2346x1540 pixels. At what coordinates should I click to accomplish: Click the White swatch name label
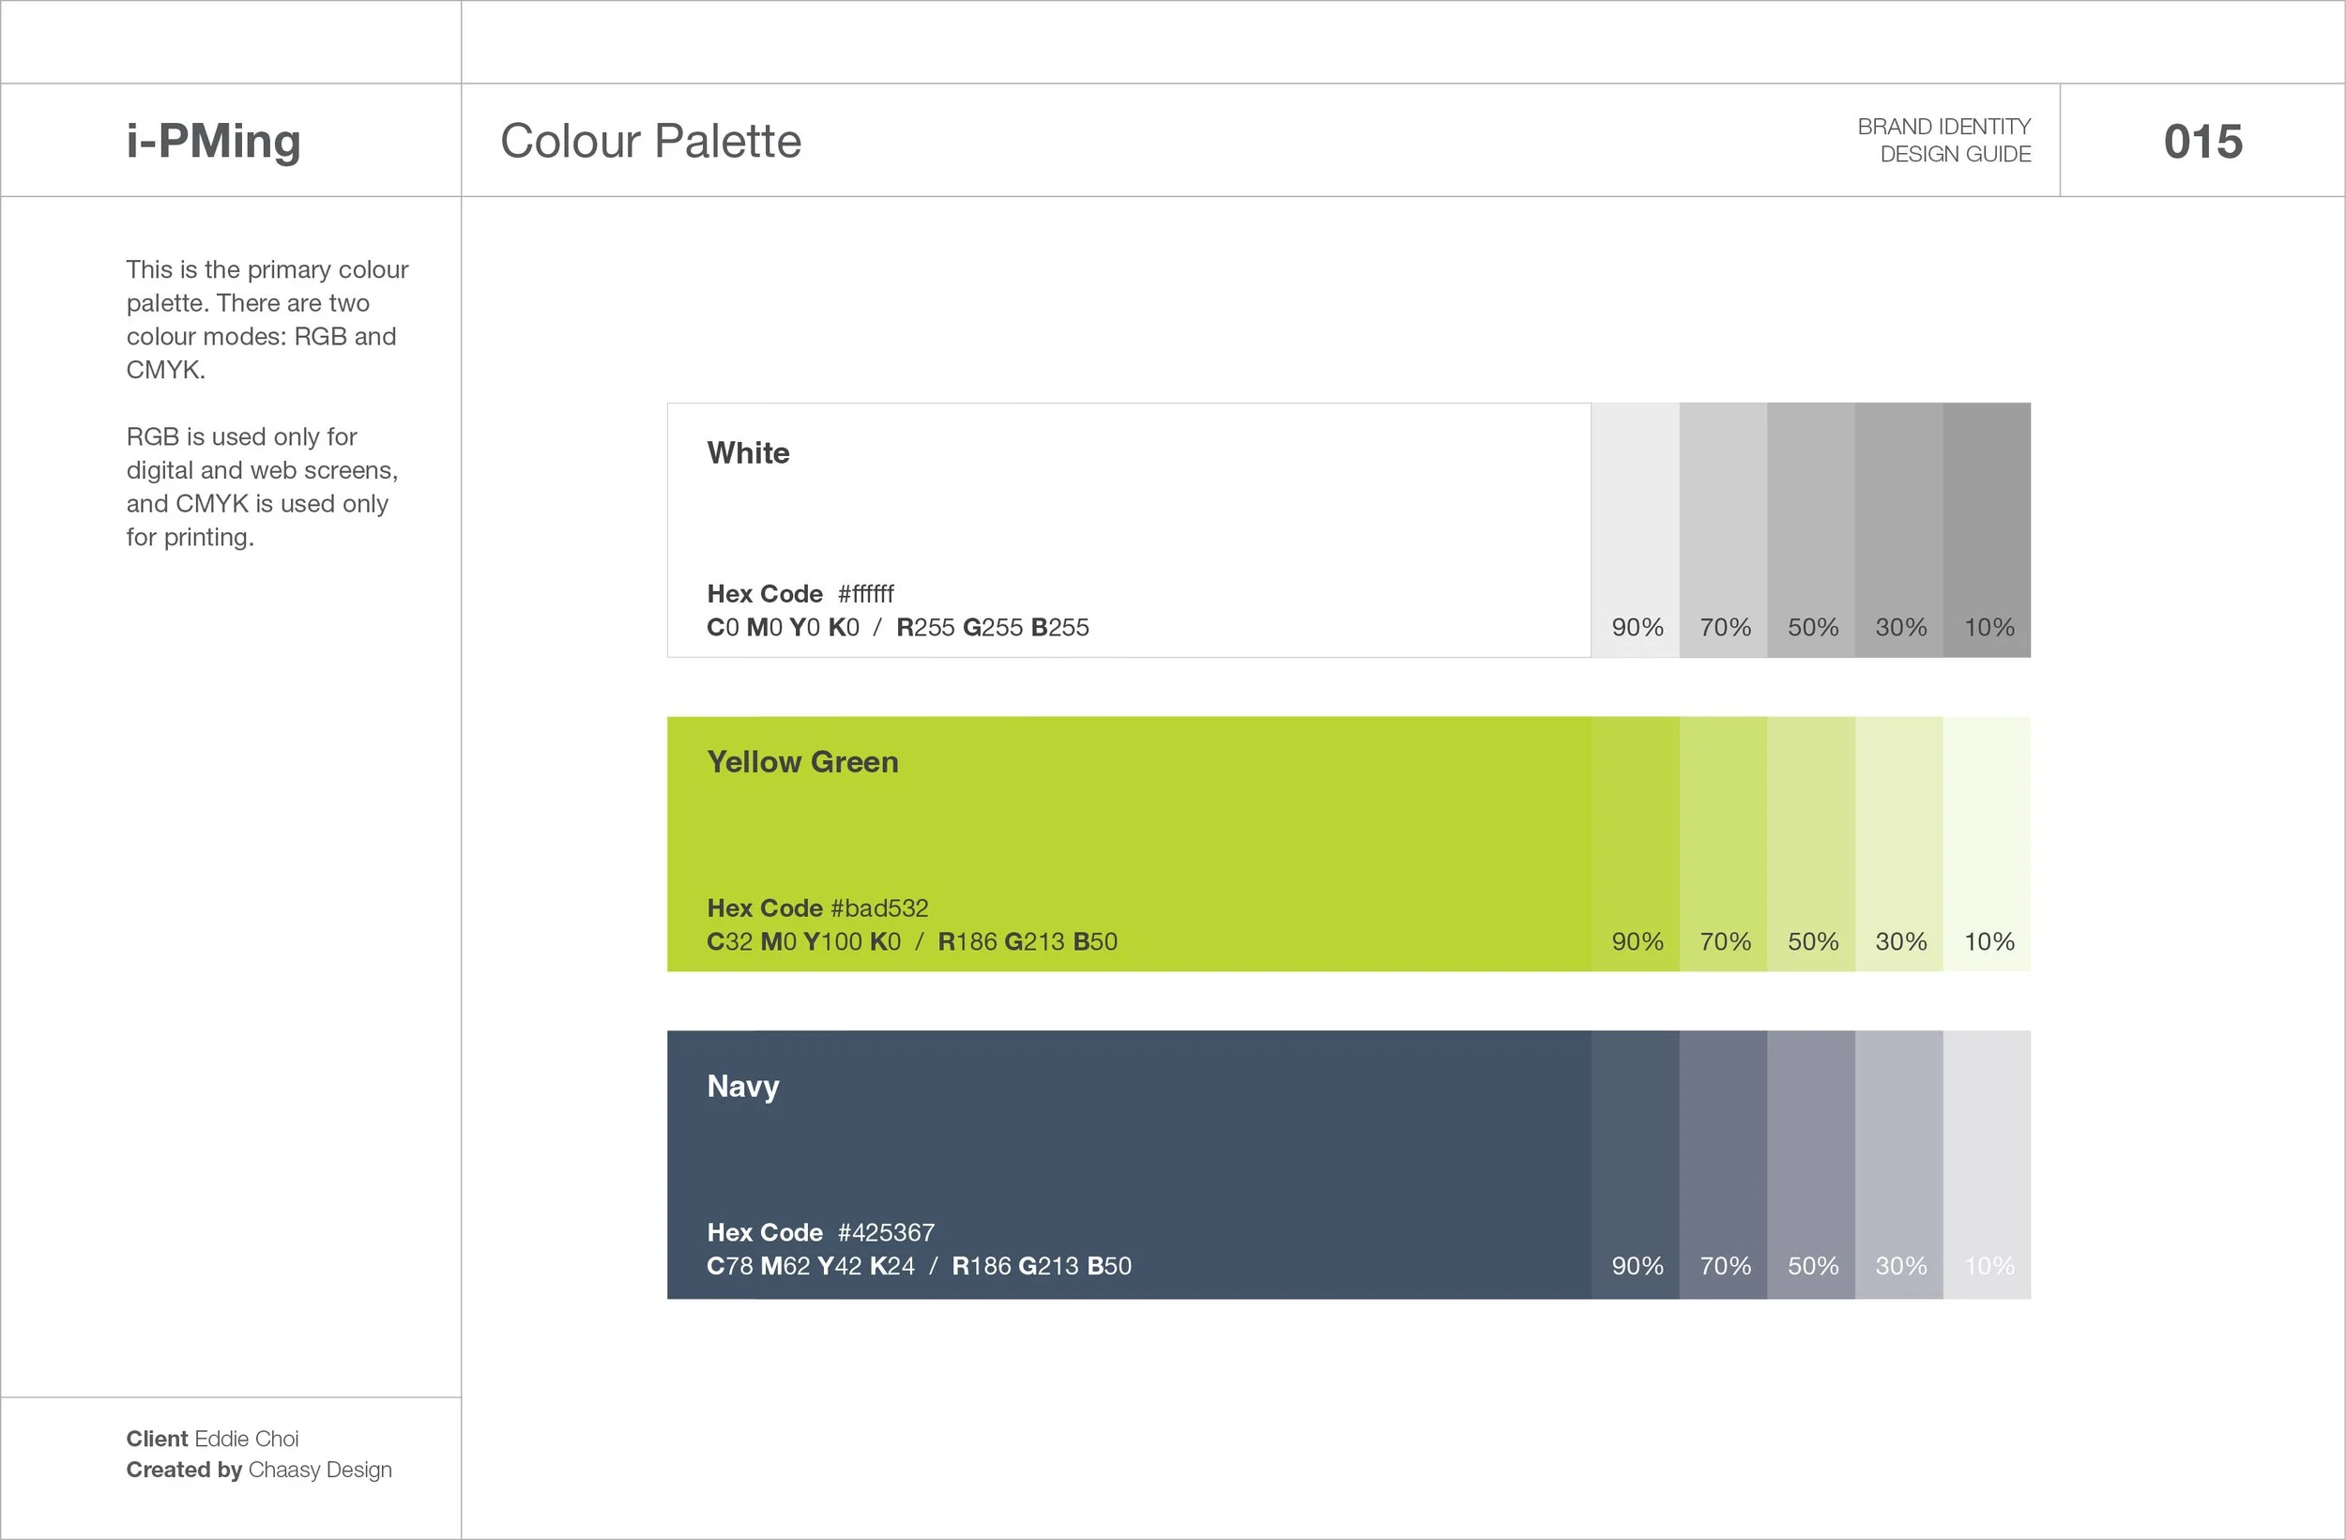[x=748, y=452]
